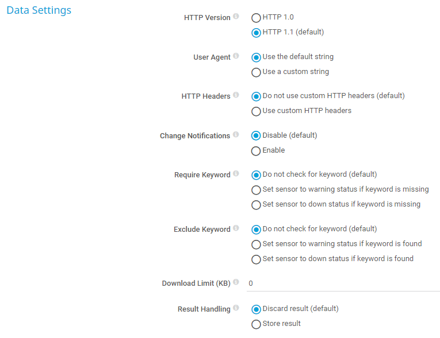440x338 pixels.
Task: Select the HTTP 1.0 radio option
Action: [257, 18]
